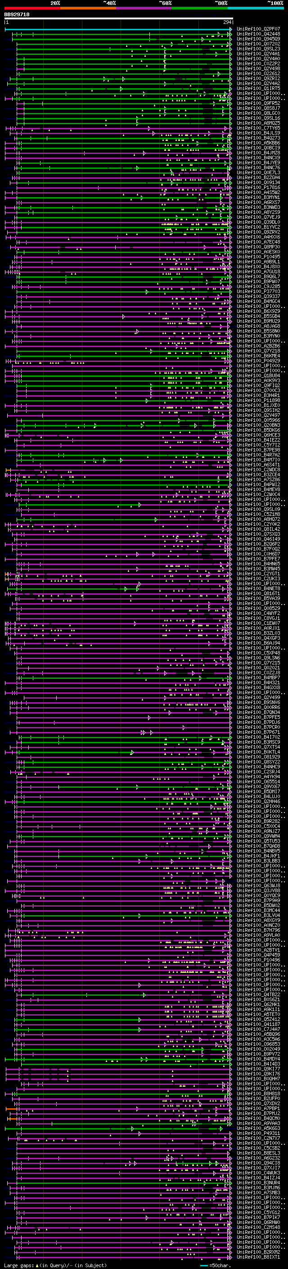Click entry UniRef100_O65514
The height and width of the screenshot is (1269, 288).
click(x=258, y=782)
